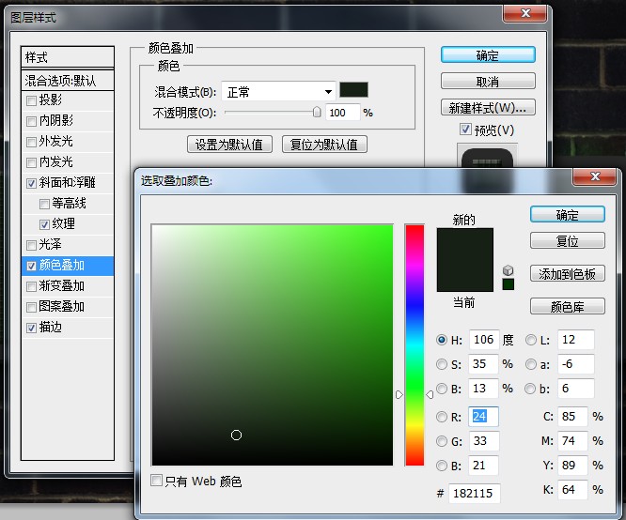Open the 颜色库 color libraries button
The width and height of the screenshot is (626, 520).
click(568, 307)
